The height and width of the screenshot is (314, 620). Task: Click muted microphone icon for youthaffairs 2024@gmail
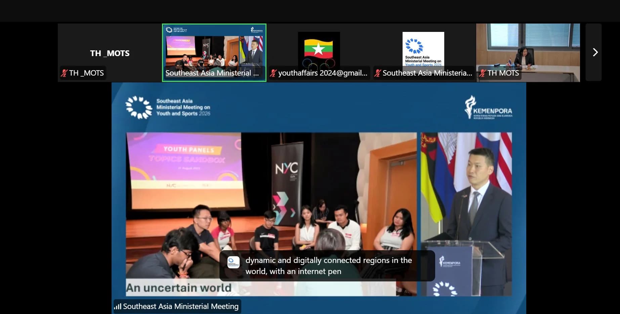point(273,73)
